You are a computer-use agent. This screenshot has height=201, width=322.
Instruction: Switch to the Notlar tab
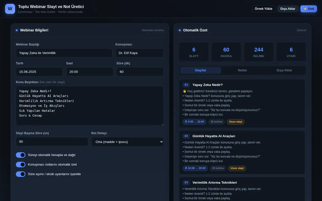coord(243,70)
